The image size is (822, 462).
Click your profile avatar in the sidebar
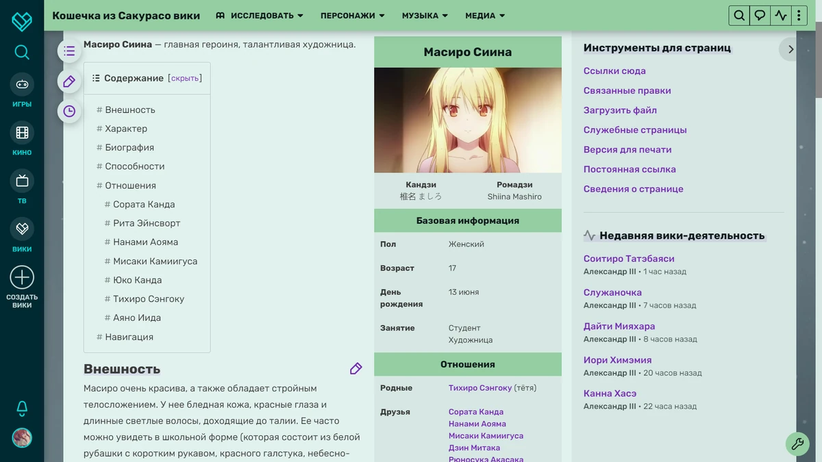[21, 439]
